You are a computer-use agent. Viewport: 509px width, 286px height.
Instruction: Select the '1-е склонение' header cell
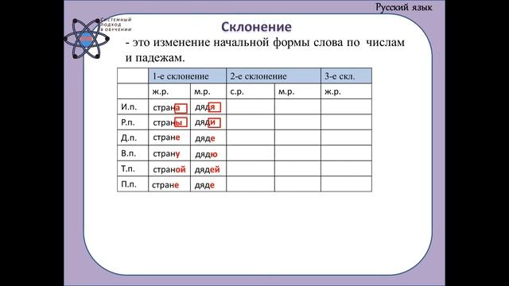(188, 76)
